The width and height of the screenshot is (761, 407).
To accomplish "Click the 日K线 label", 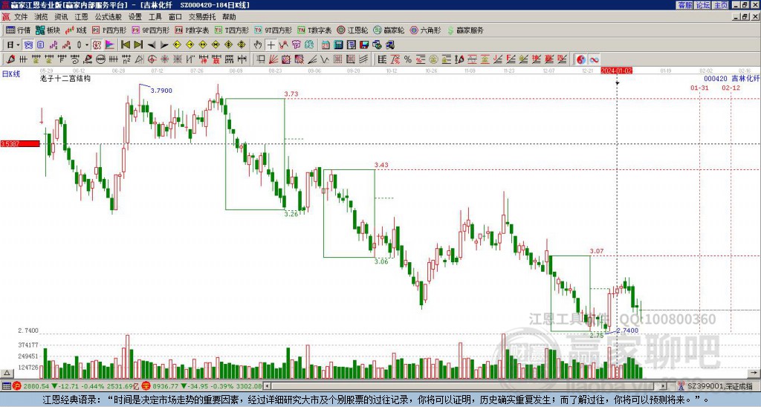I will 10,74.
